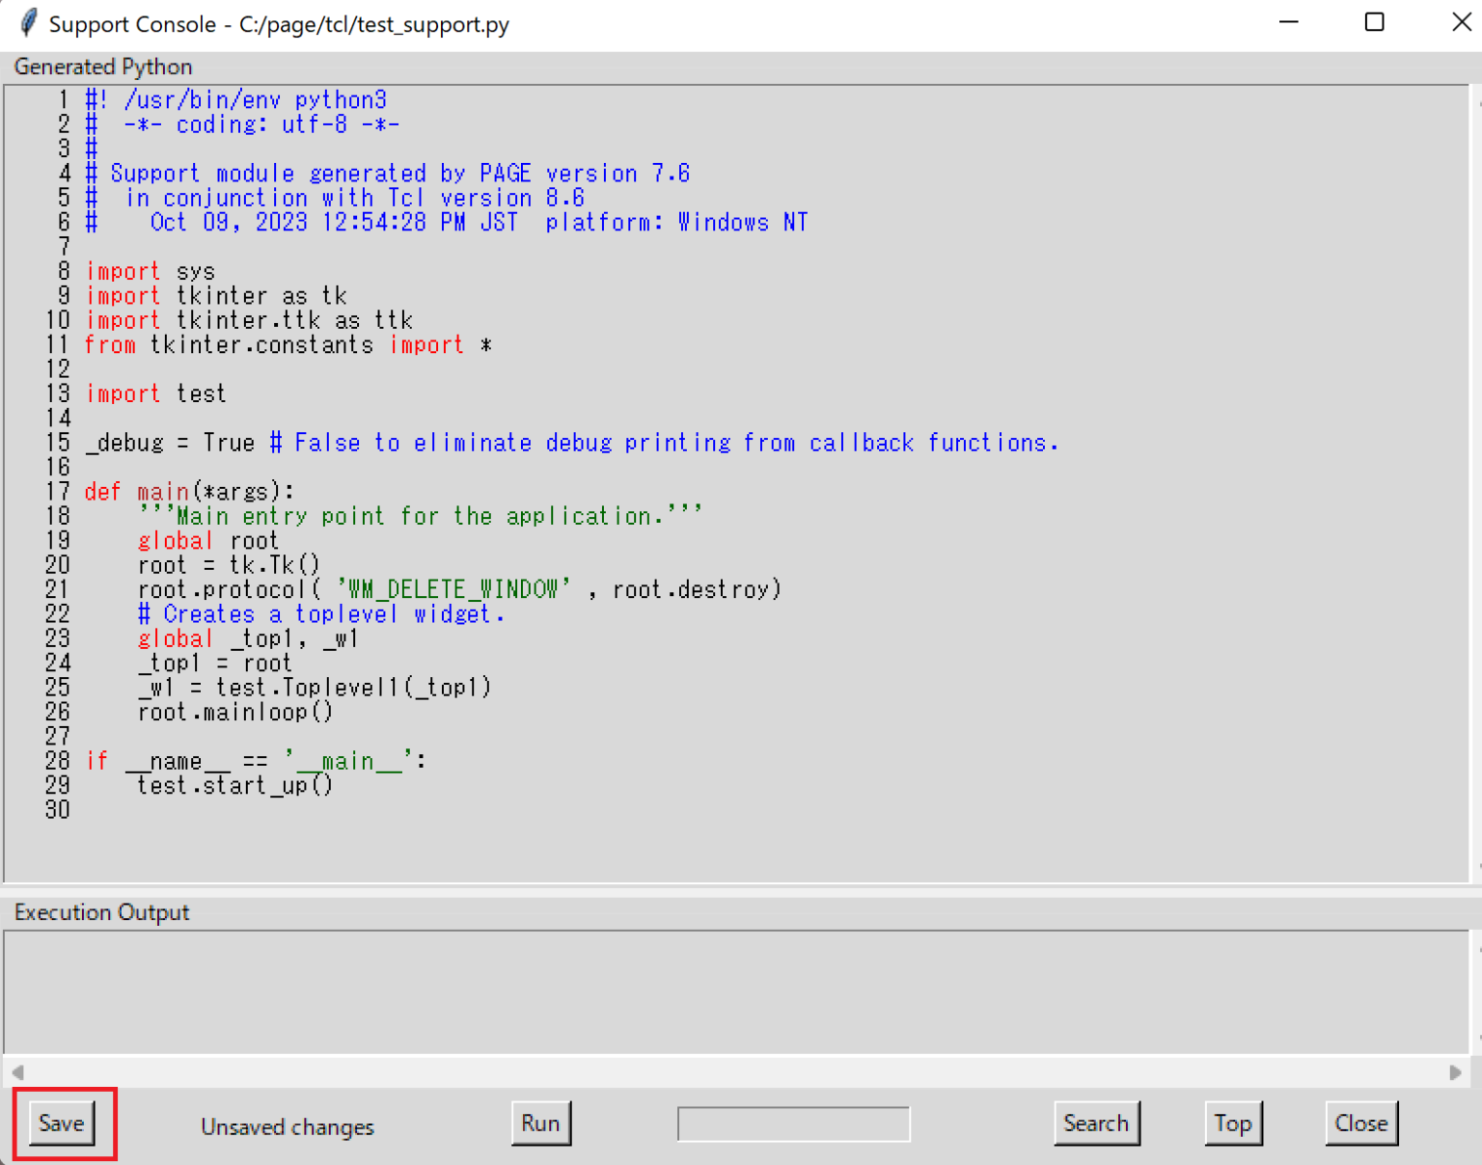Click the "Unsaved changes" status label
The width and height of the screenshot is (1482, 1165).
pos(288,1127)
